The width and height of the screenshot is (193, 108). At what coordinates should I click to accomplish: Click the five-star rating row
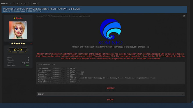pyautogui.click(x=18, y=44)
